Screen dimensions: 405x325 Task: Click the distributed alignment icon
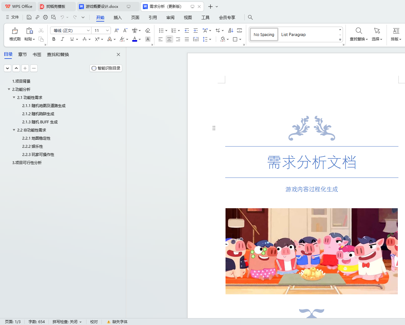pos(196,39)
